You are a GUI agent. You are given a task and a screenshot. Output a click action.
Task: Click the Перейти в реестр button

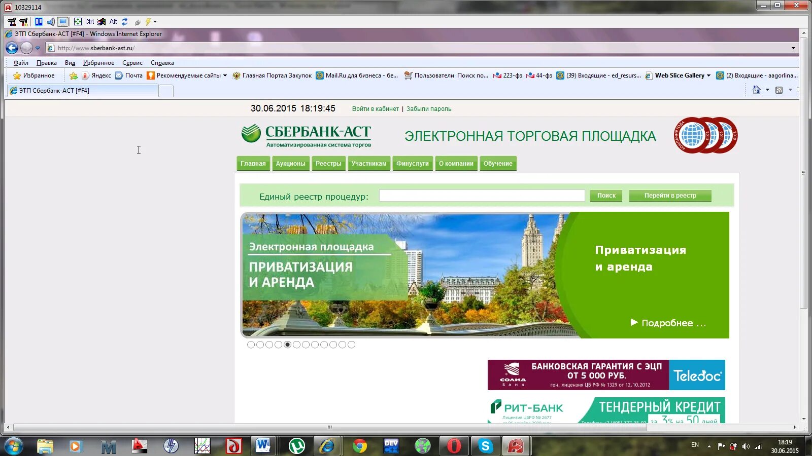tap(670, 196)
